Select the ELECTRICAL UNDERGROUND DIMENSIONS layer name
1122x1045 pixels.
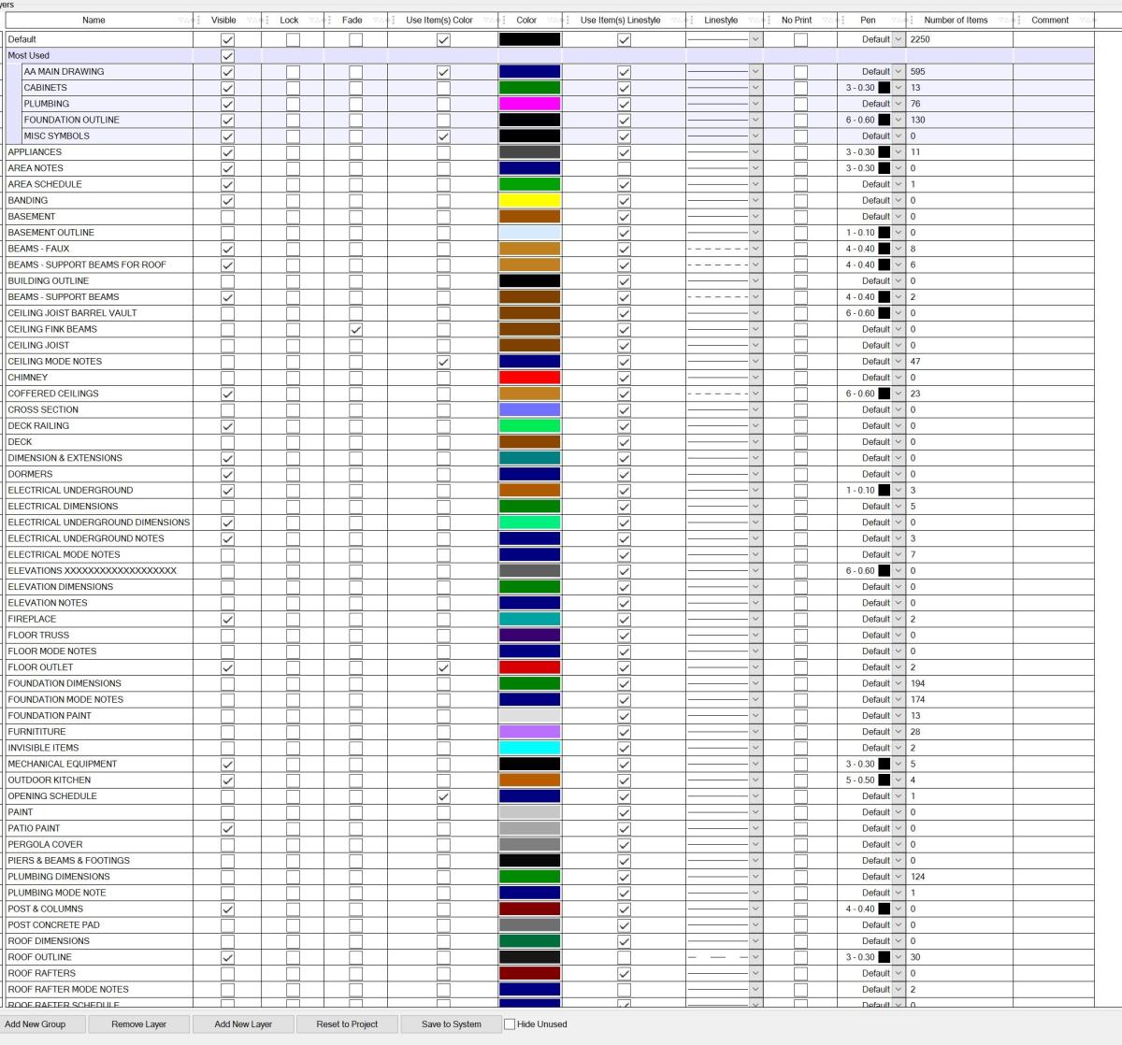[99, 522]
